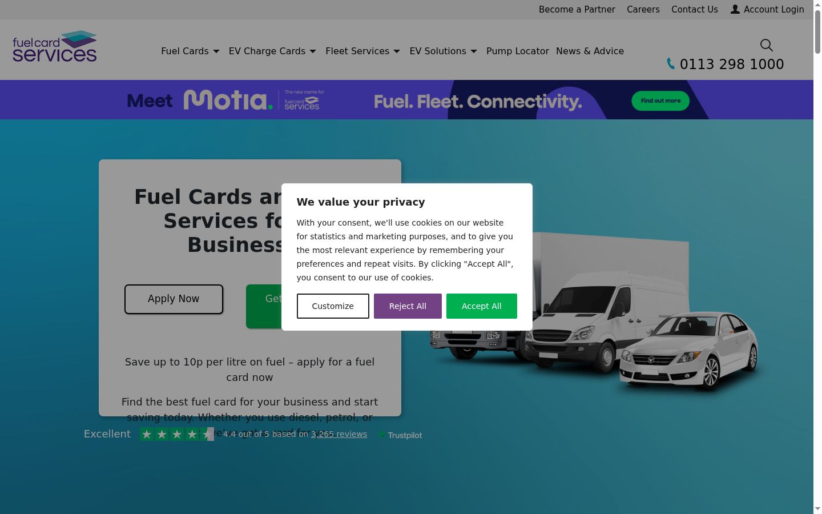This screenshot has width=822, height=514.
Task: Click 'Fuel. Fleet. Connectivity.' banner text
Action: coord(478,102)
